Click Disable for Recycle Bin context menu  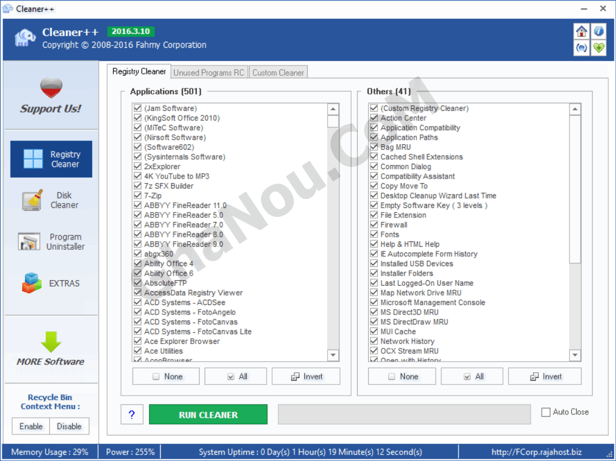point(69,427)
